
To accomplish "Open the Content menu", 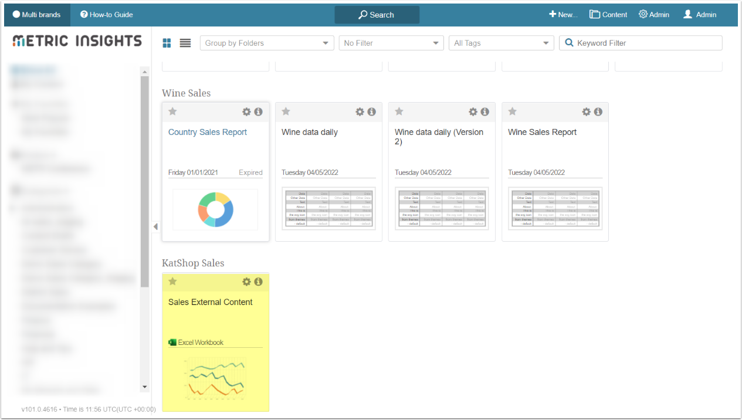I will (x=608, y=15).
